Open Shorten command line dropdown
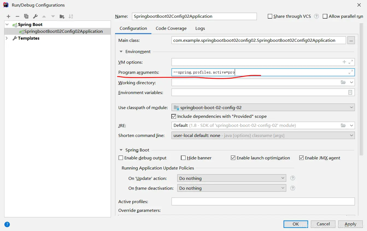The height and width of the screenshot is (231, 367). click(x=263, y=135)
